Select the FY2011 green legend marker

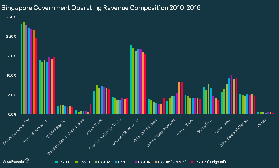point(77,162)
